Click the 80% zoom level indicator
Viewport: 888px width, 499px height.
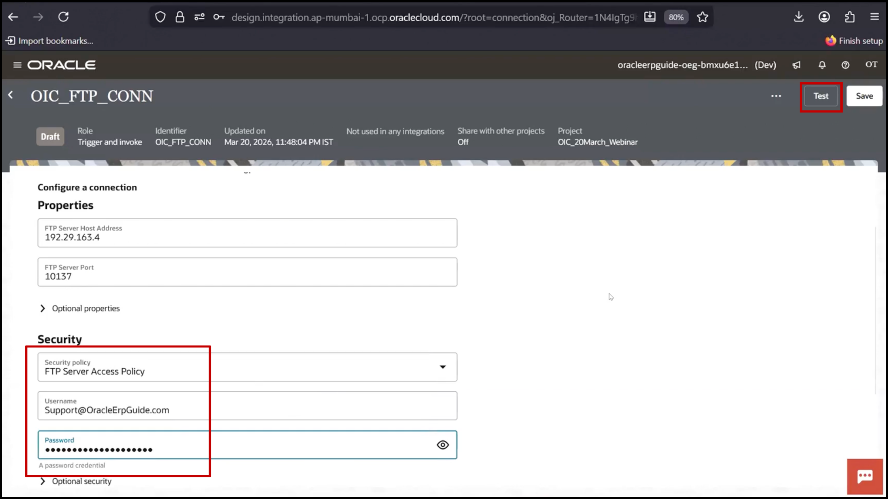[x=676, y=17]
